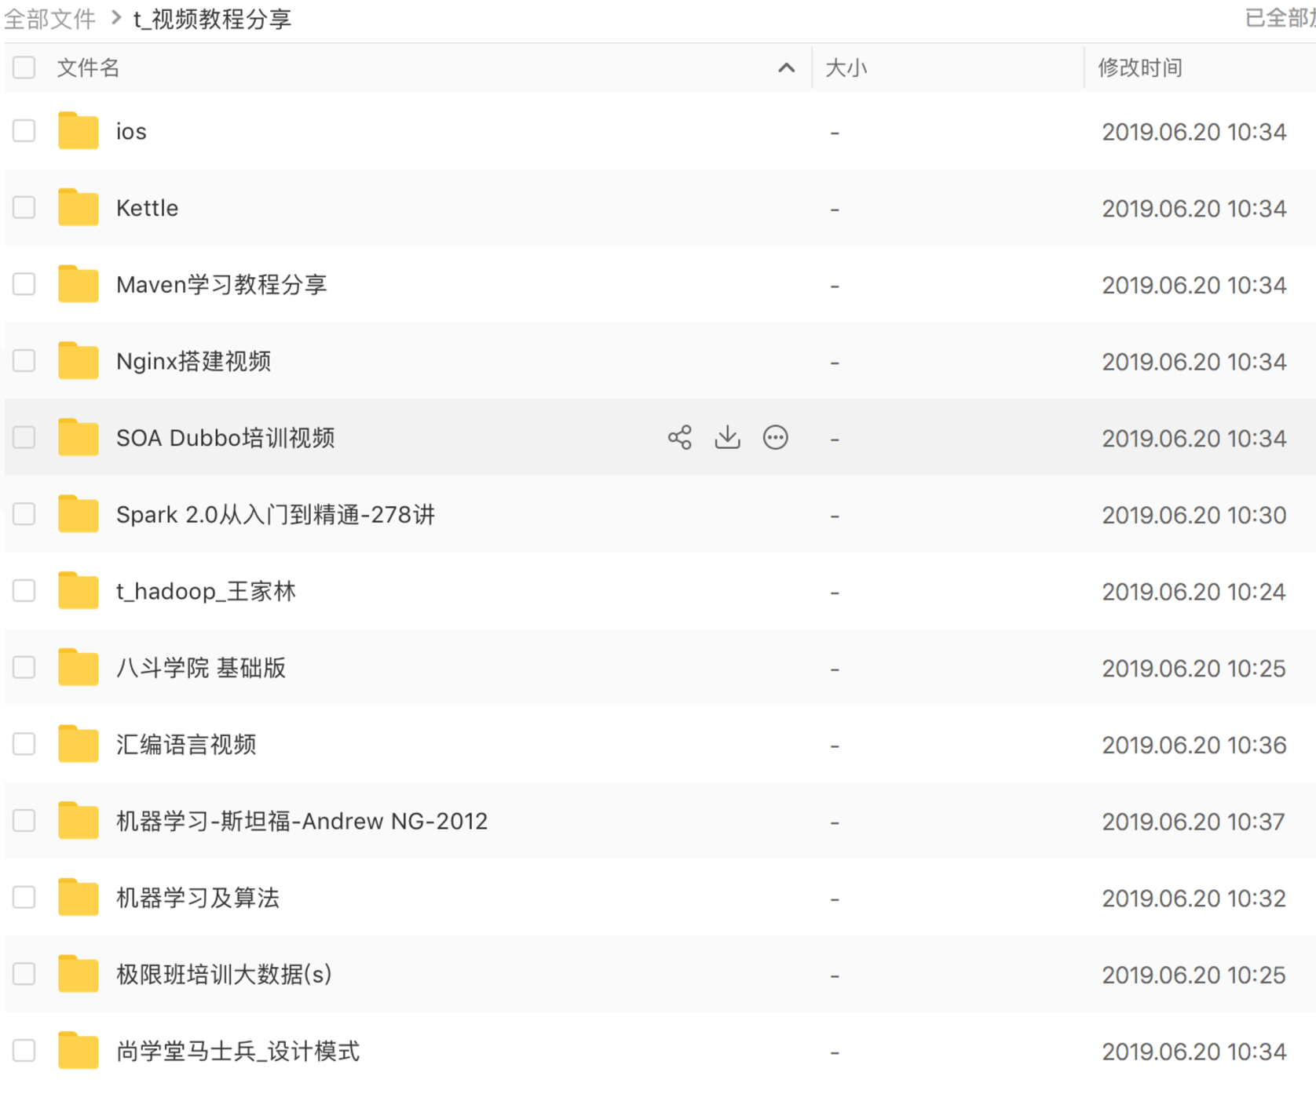This screenshot has width=1316, height=1094.
Task: Click the SOA Dubbo培训视频 folder icon
Action: tap(79, 437)
